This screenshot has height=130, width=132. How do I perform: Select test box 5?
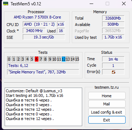[x=32, y=59]
